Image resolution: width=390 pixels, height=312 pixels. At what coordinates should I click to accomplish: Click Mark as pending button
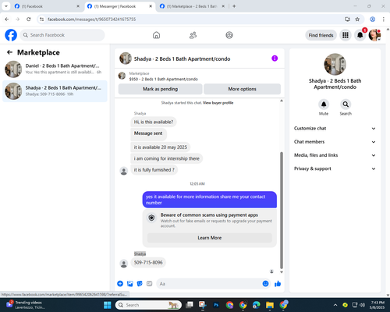click(x=160, y=89)
